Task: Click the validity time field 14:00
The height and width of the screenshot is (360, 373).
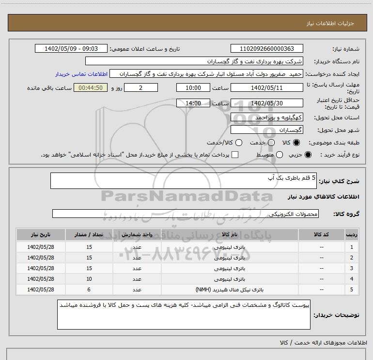Action: (x=193, y=103)
